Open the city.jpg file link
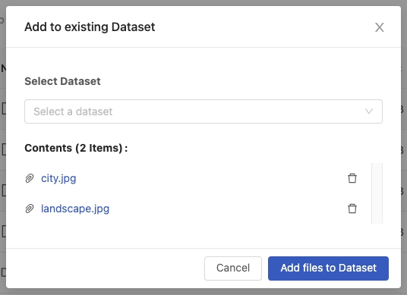 58,178
